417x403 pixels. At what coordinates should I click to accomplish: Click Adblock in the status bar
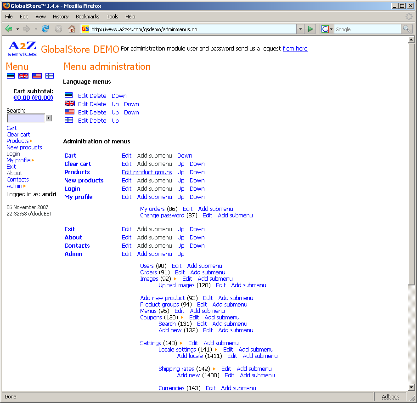click(x=390, y=397)
